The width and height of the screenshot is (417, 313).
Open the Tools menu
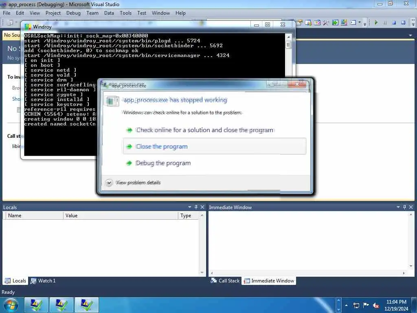(125, 13)
